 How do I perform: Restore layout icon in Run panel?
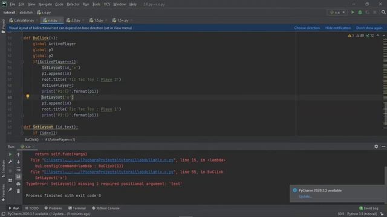[10, 180]
